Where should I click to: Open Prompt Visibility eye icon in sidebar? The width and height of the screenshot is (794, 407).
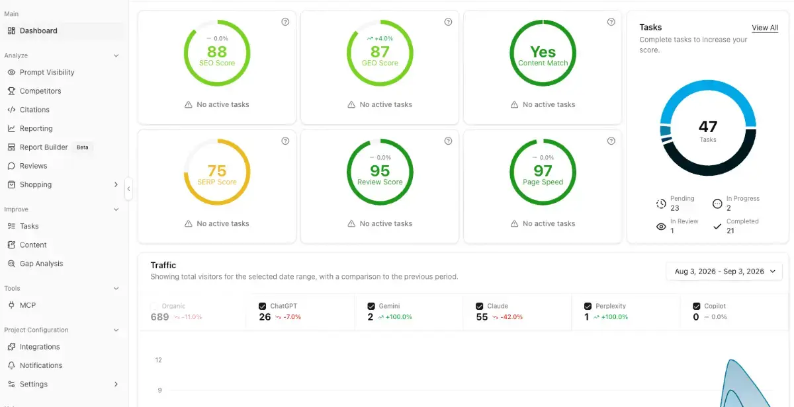click(x=11, y=73)
